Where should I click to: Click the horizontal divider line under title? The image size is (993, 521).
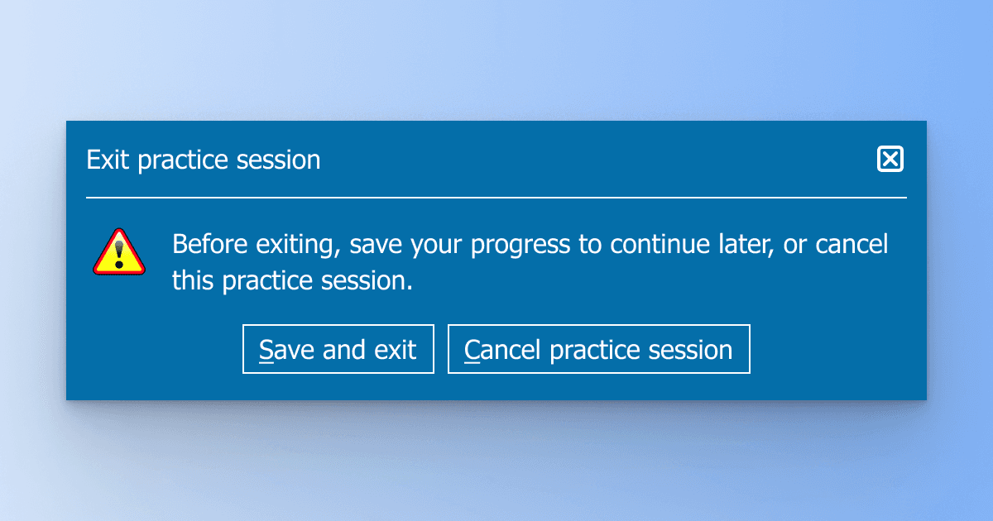pyautogui.click(x=496, y=198)
